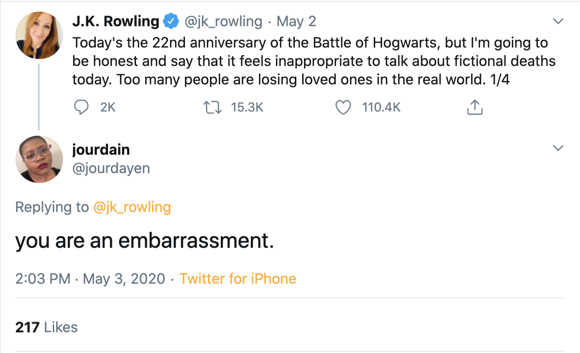Like the tweet with heart icon

[x=343, y=107]
